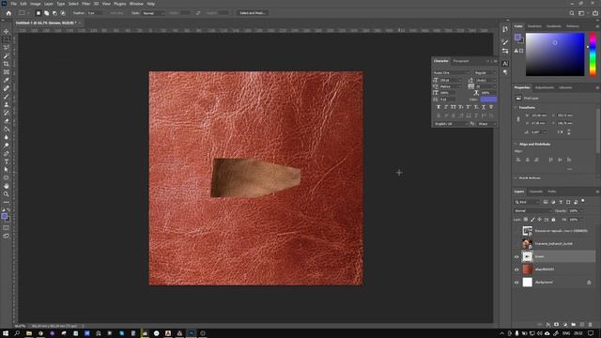
Task: Collapse the Transform section
Action: pyautogui.click(x=516, y=108)
